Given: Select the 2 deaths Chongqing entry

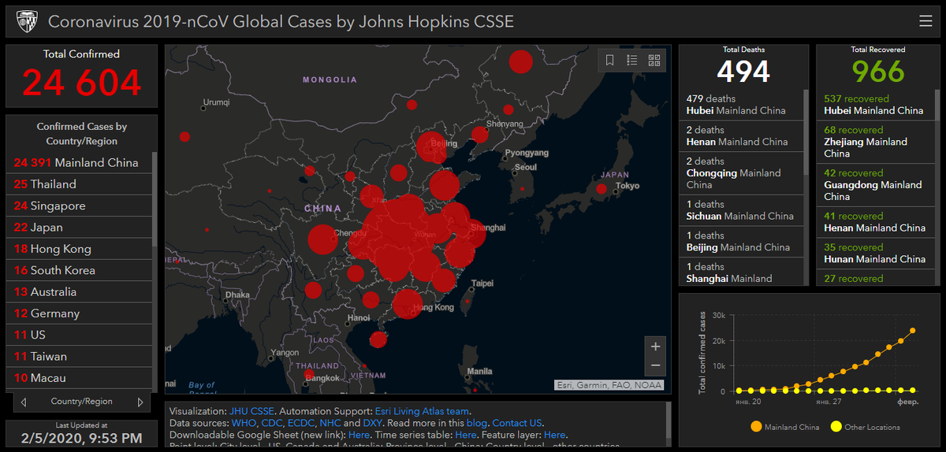Looking at the screenshot, I should [741, 173].
